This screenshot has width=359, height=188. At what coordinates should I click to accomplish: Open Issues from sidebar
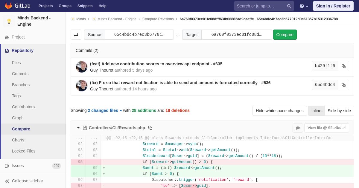click(x=18, y=166)
